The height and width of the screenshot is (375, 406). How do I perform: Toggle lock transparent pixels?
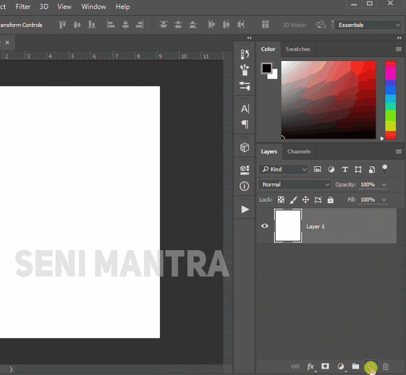coord(281,200)
